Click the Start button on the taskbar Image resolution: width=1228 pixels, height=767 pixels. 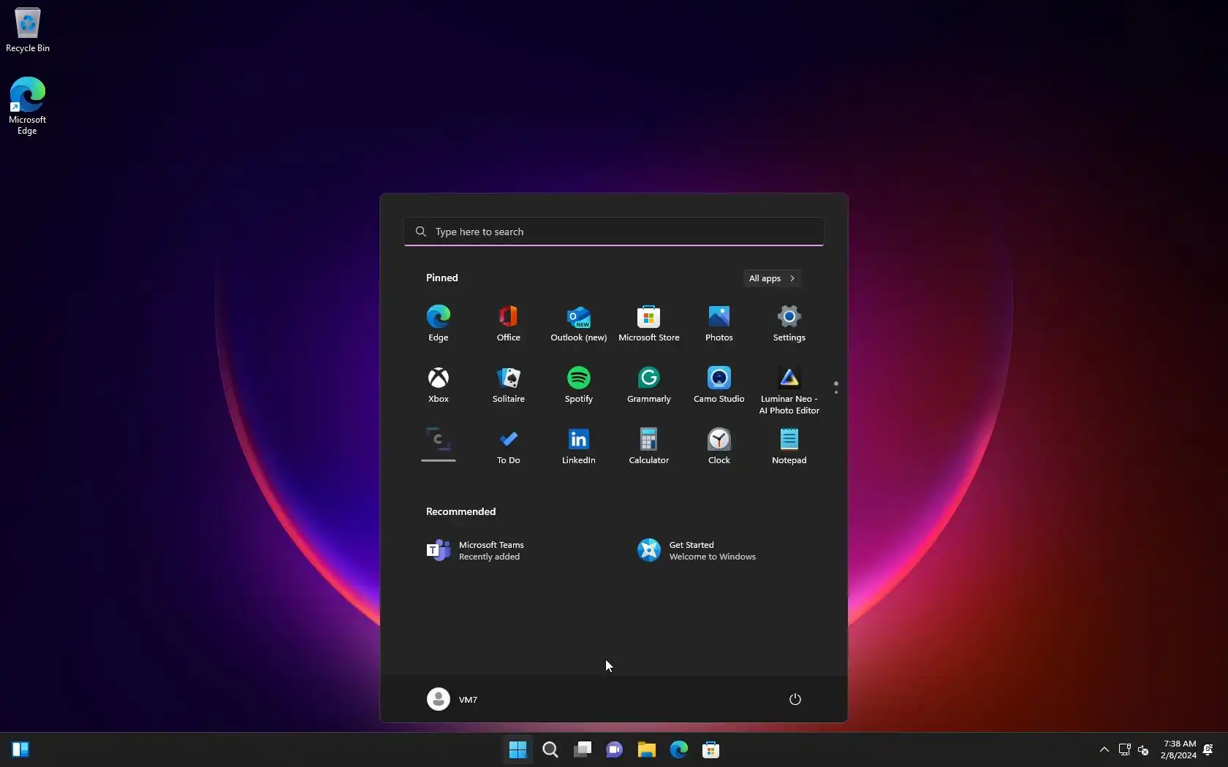(518, 749)
